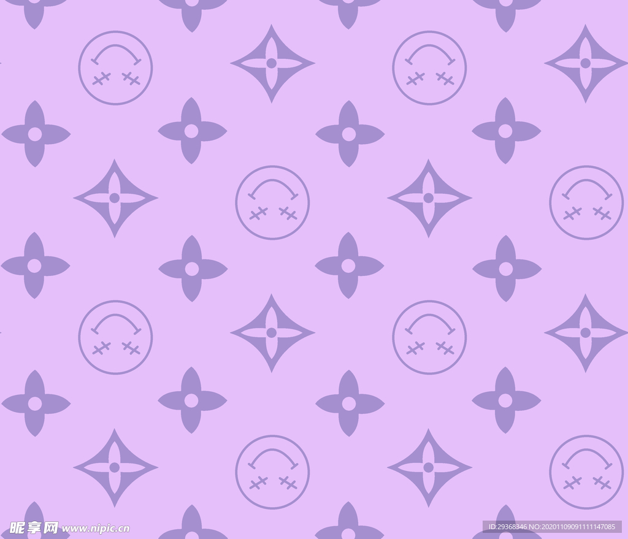Click the smiley at the right edge, upper half
The height and width of the screenshot is (539, 628).
point(586,202)
